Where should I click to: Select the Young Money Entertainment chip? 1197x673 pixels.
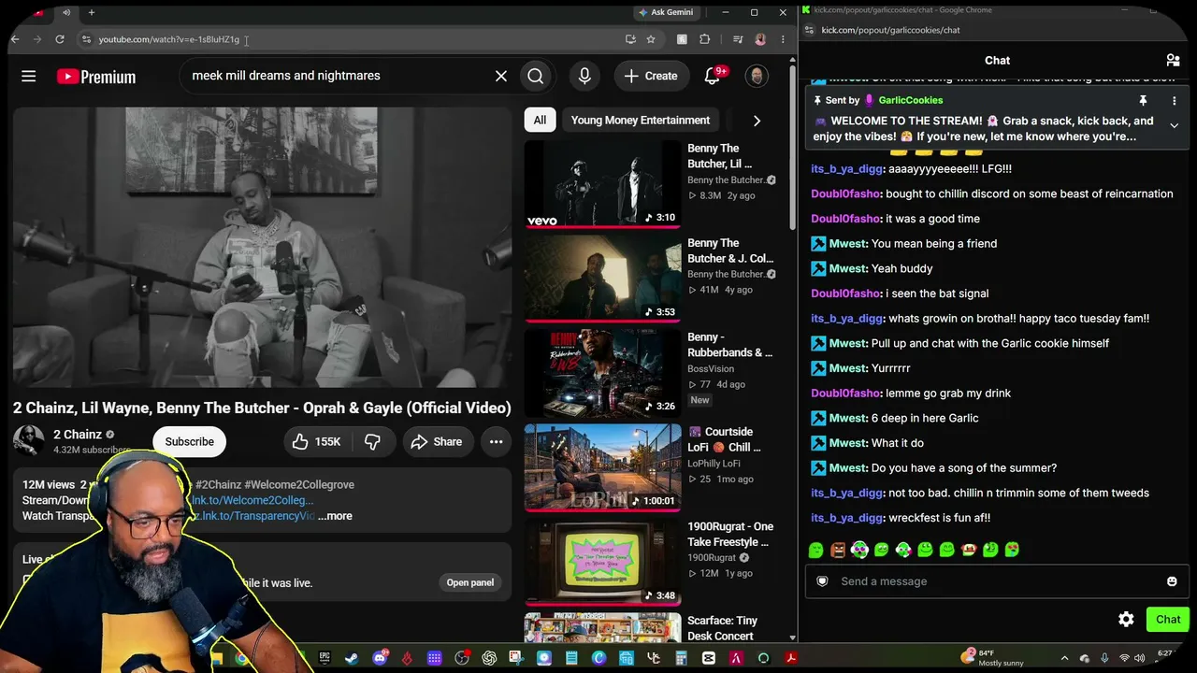tap(641, 120)
